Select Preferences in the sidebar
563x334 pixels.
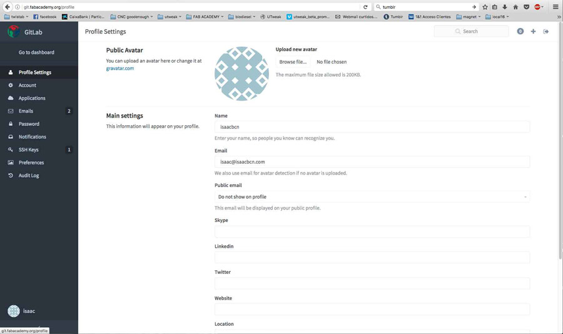pos(31,163)
